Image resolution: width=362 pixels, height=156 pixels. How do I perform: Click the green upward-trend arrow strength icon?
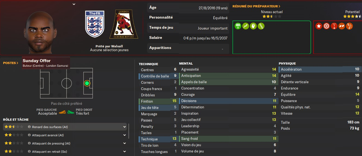tap(246, 26)
